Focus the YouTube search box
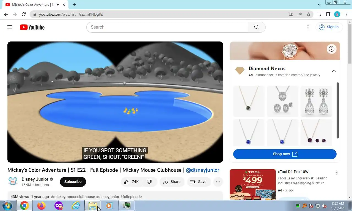 (167, 27)
